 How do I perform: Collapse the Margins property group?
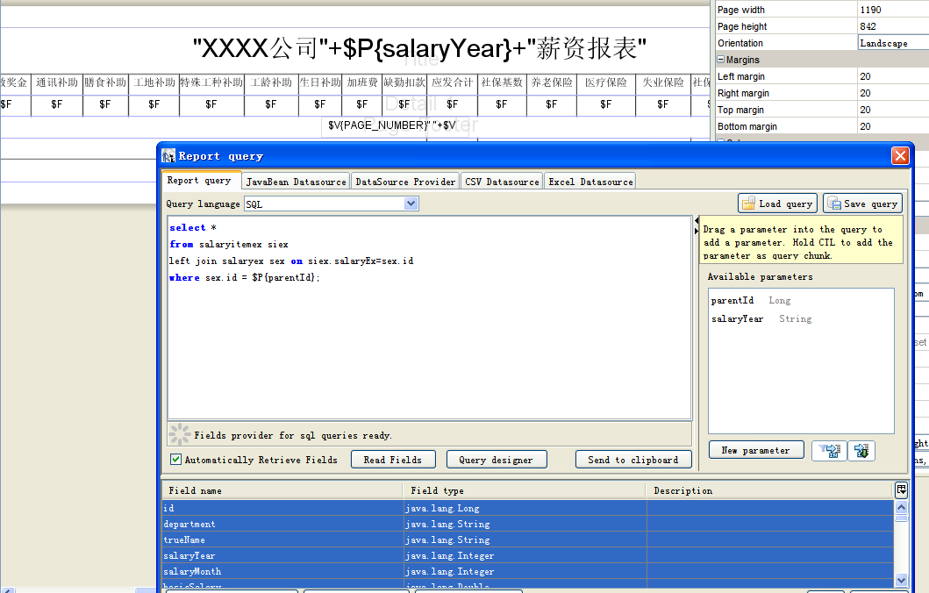tap(721, 60)
